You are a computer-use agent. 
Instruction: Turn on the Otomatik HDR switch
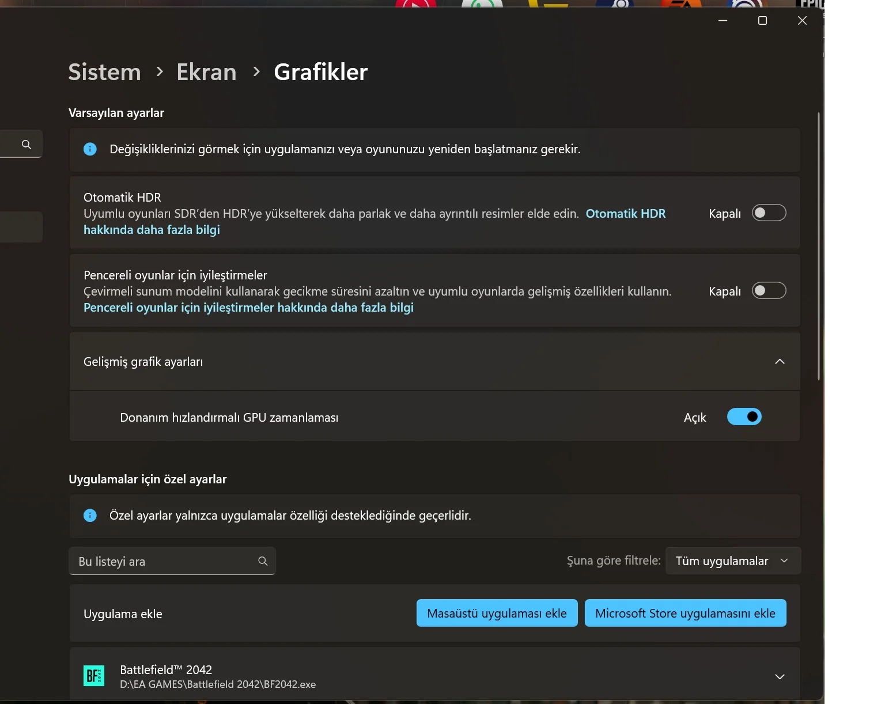pos(769,213)
